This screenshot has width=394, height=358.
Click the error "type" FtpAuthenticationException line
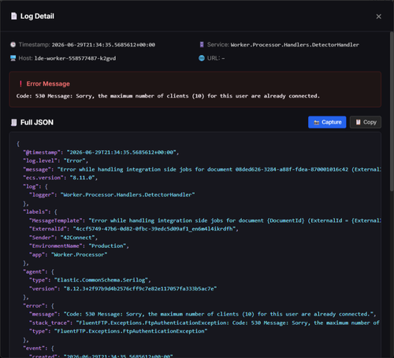[x=118, y=331]
